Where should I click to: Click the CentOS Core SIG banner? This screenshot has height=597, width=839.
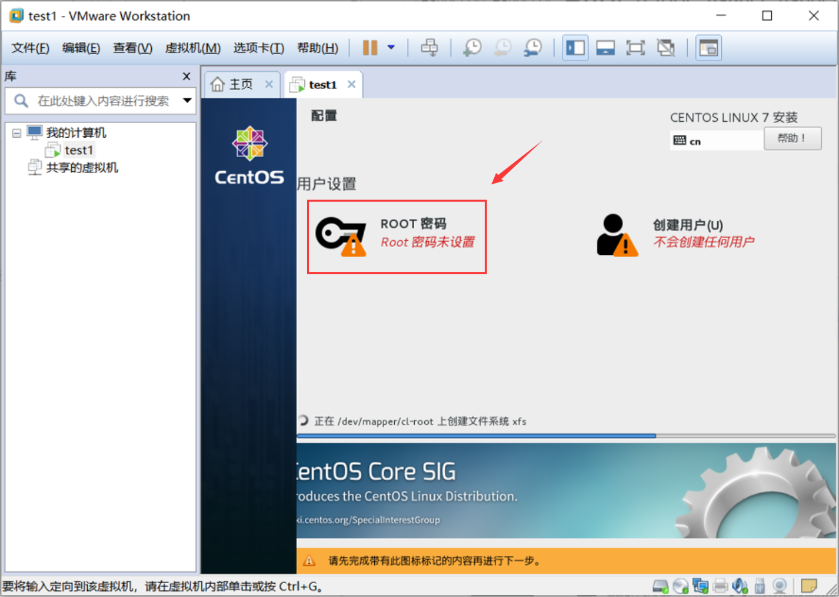[x=566, y=491]
